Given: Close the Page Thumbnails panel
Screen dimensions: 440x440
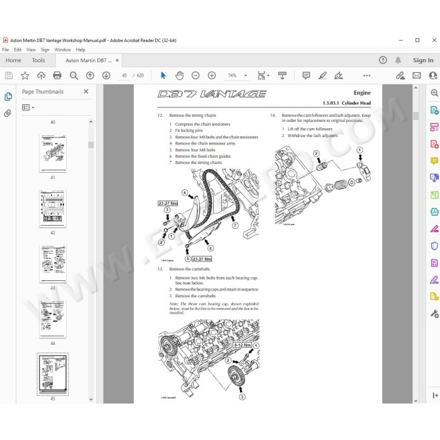Looking at the screenshot, I should pyautogui.click(x=86, y=92).
